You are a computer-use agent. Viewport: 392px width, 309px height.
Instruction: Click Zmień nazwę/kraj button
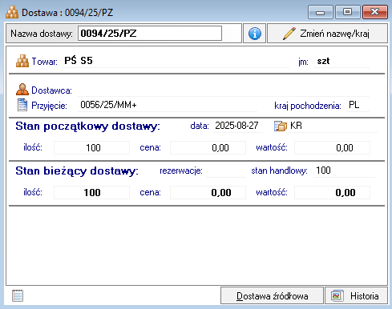[327, 34]
